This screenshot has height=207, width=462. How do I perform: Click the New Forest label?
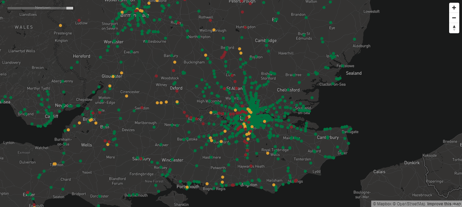154,181
